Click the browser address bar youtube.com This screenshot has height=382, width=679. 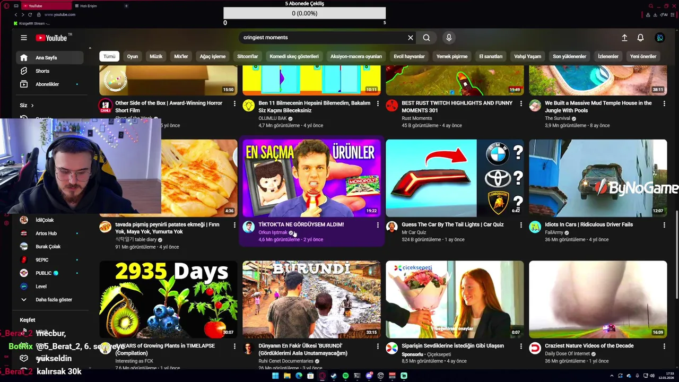(60, 15)
